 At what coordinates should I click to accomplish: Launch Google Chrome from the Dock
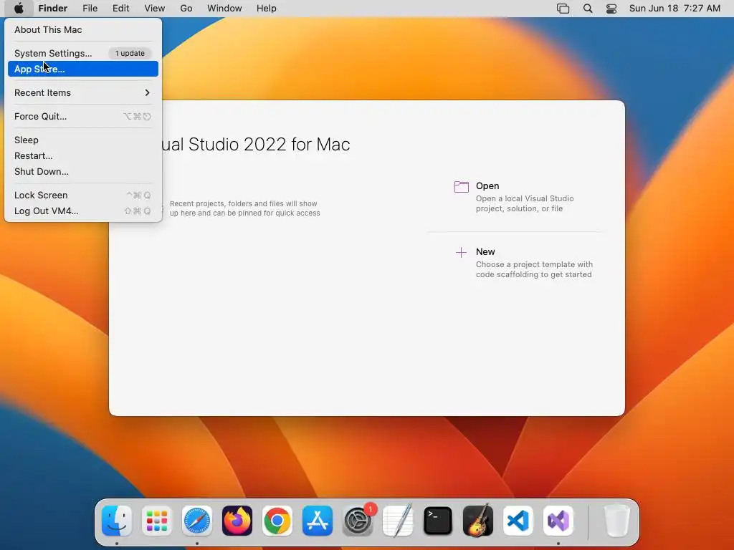pos(277,521)
